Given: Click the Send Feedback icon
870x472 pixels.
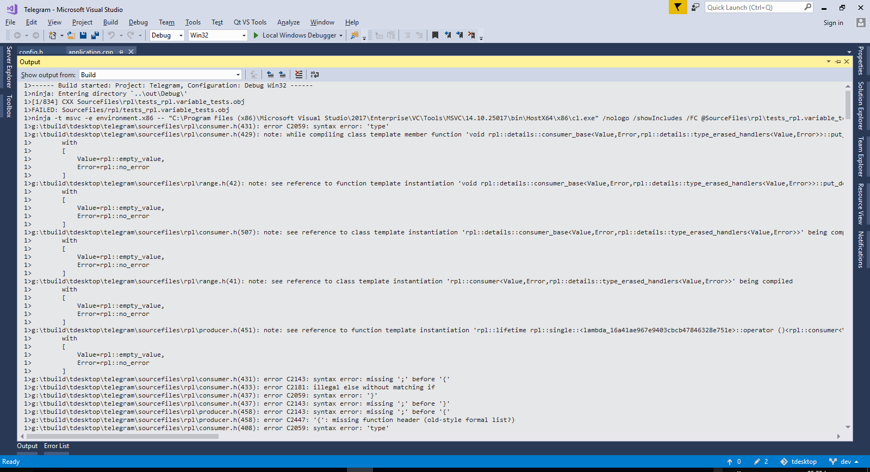Looking at the screenshot, I should pos(695,7).
